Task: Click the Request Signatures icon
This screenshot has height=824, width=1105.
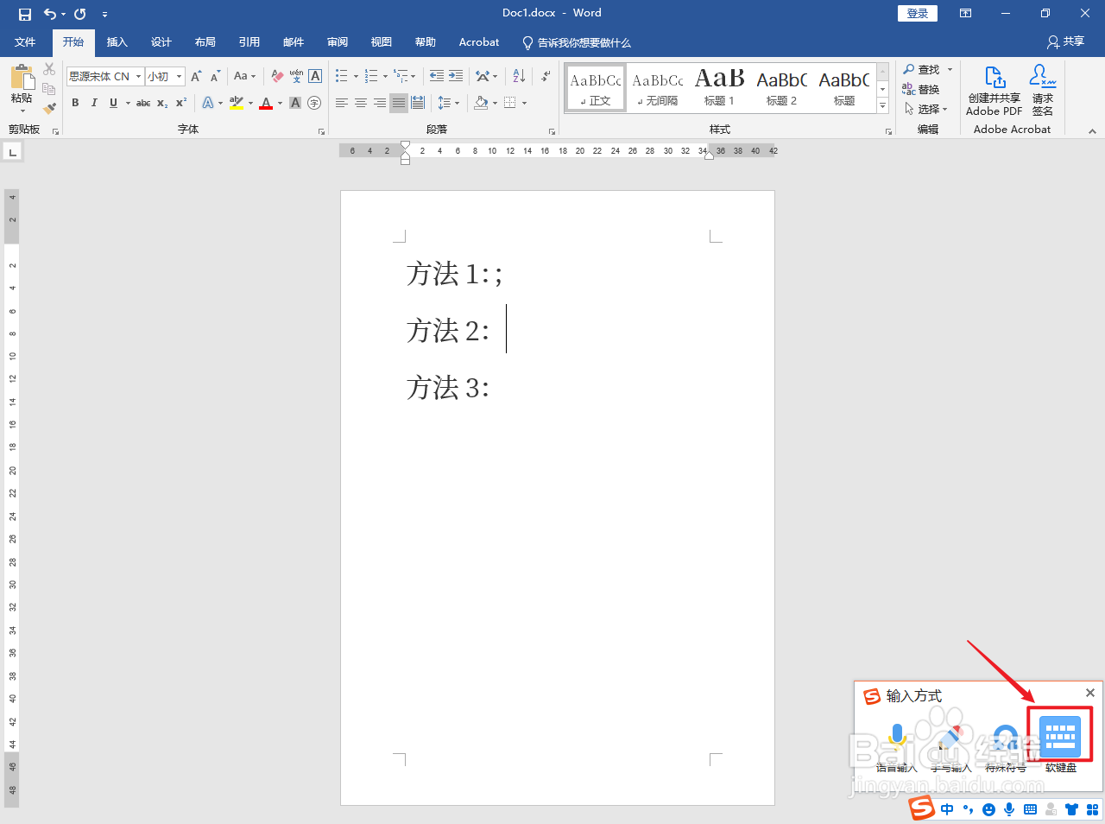Action: [x=1043, y=91]
